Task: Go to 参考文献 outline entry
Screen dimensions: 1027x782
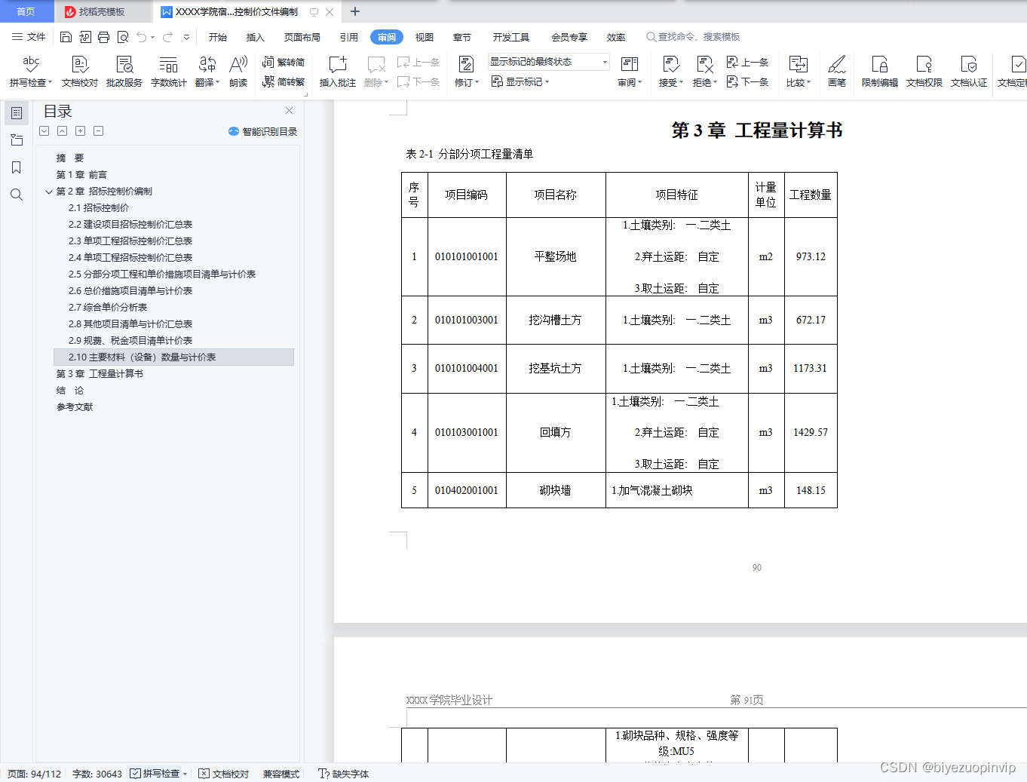Action: (75, 407)
